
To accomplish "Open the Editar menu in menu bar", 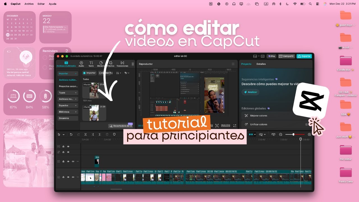I will [x=41, y=4].
